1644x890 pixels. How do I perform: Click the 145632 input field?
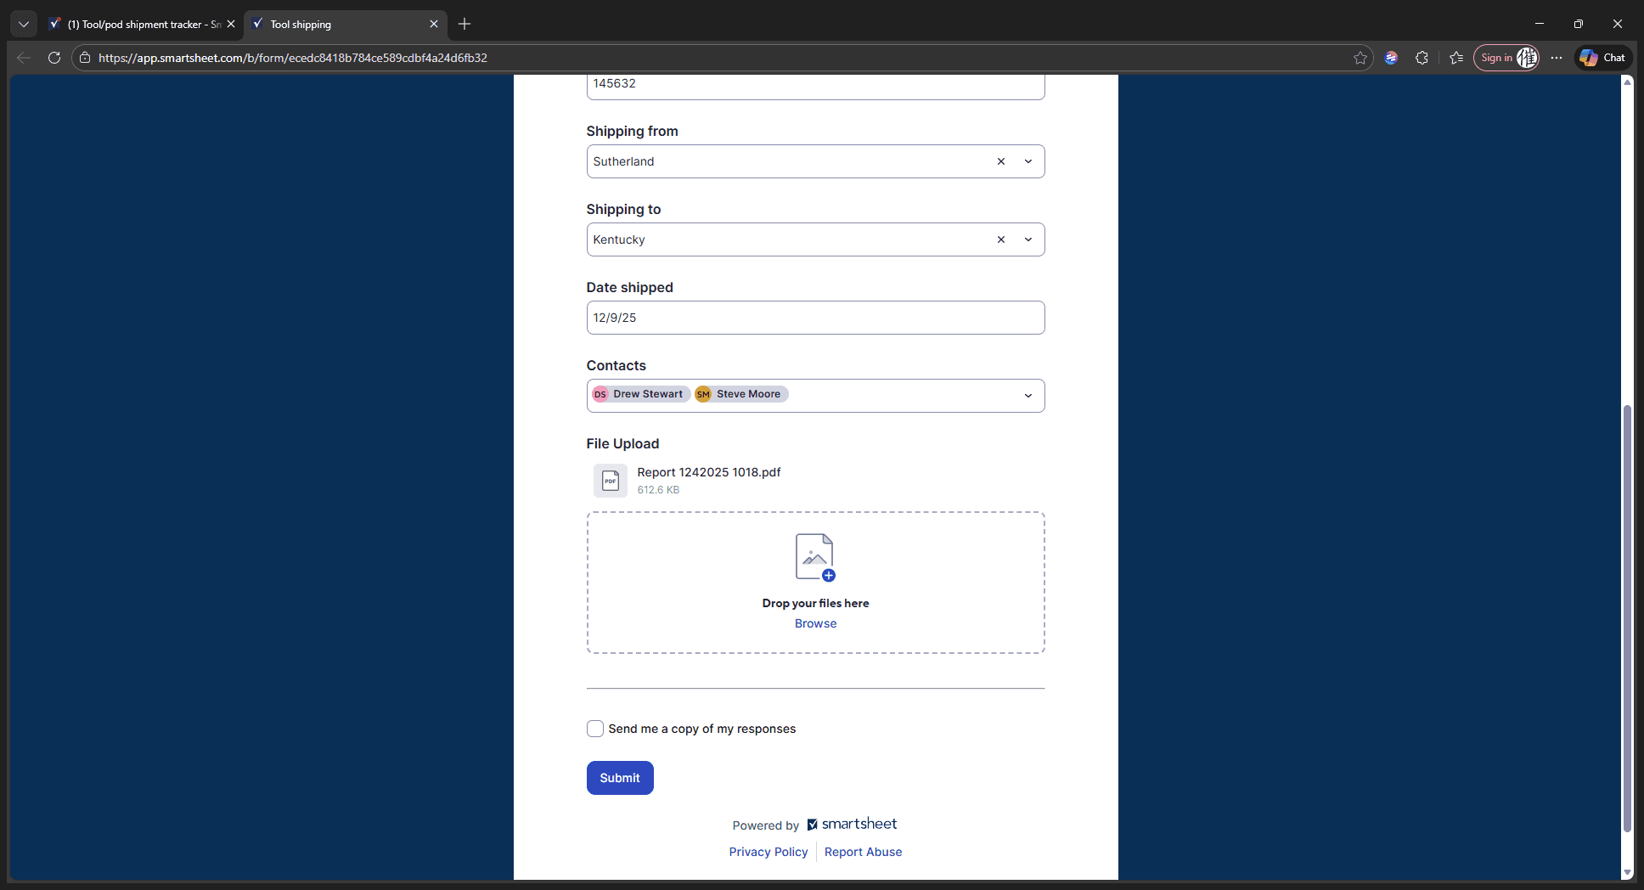(x=815, y=86)
